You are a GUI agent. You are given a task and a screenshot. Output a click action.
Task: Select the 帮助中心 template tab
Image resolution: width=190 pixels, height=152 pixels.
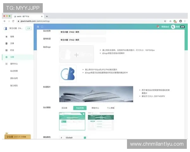point(95,108)
